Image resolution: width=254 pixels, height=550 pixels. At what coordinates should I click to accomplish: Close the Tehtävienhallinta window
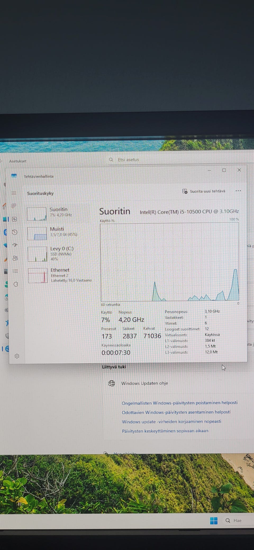[x=239, y=170]
